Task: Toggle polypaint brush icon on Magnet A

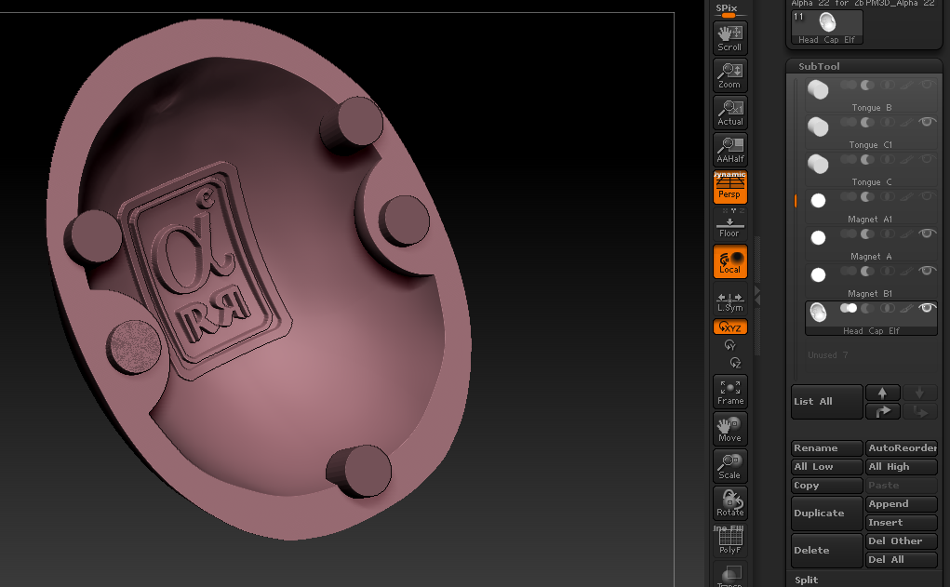Action: click(906, 233)
